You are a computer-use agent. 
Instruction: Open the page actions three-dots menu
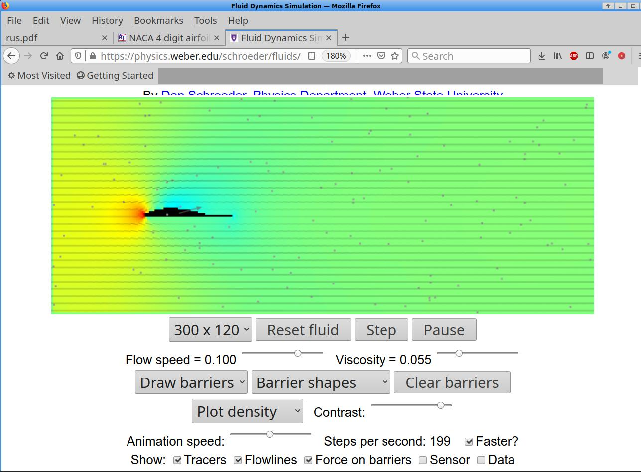[x=367, y=56]
